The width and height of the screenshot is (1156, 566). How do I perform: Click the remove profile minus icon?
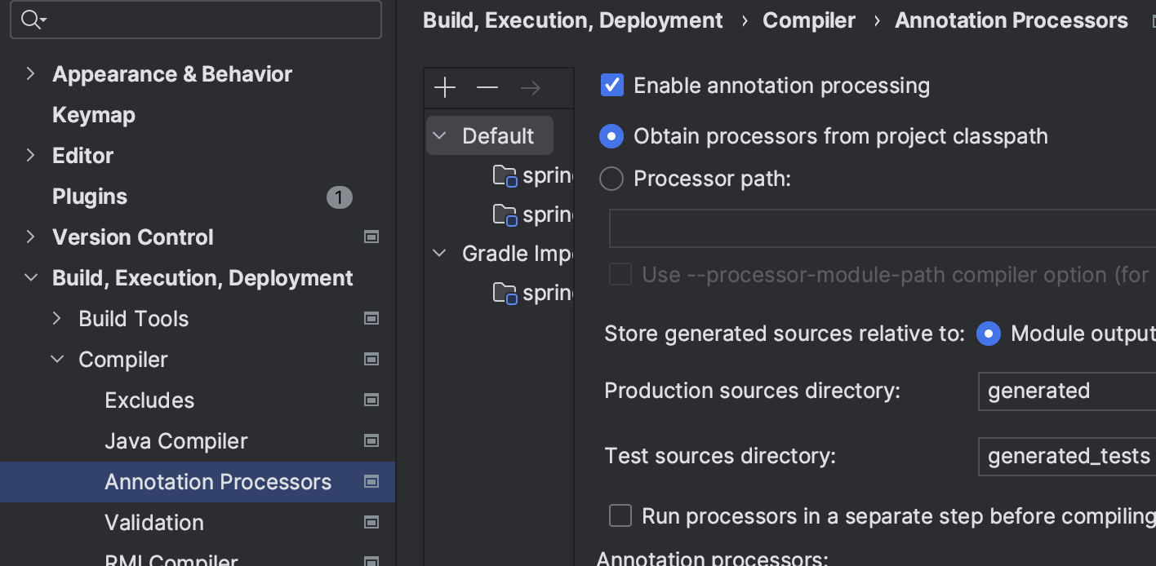pyautogui.click(x=487, y=87)
